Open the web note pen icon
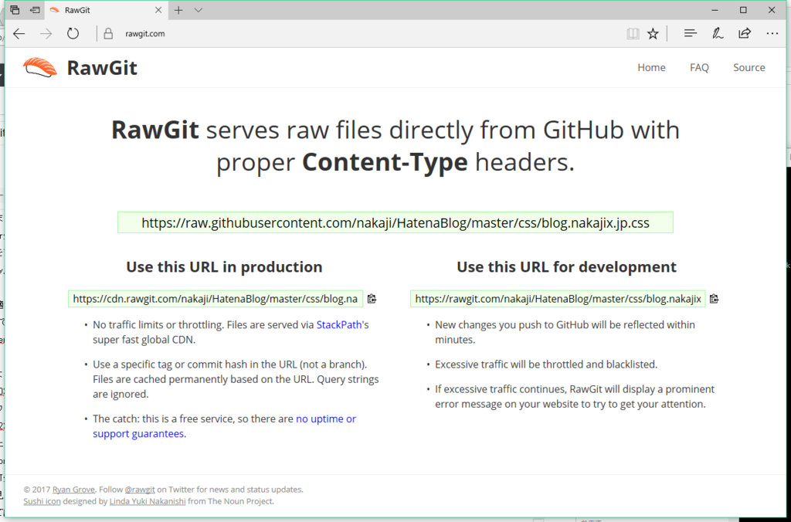The height and width of the screenshot is (522, 791). 718,34
